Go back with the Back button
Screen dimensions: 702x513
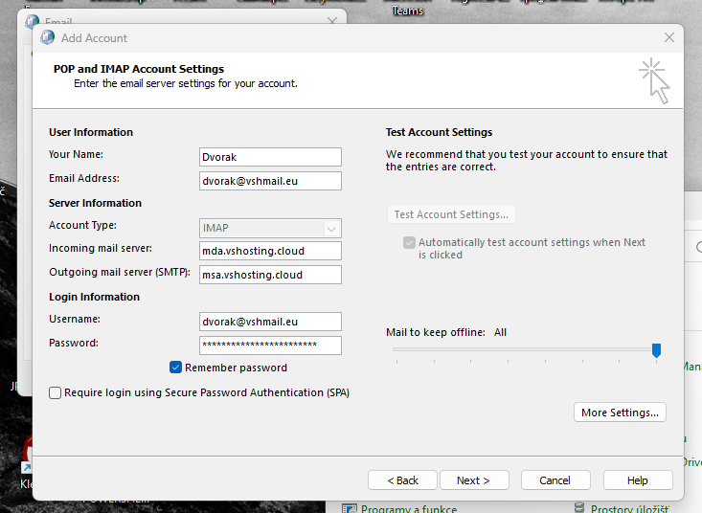[402, 480]
